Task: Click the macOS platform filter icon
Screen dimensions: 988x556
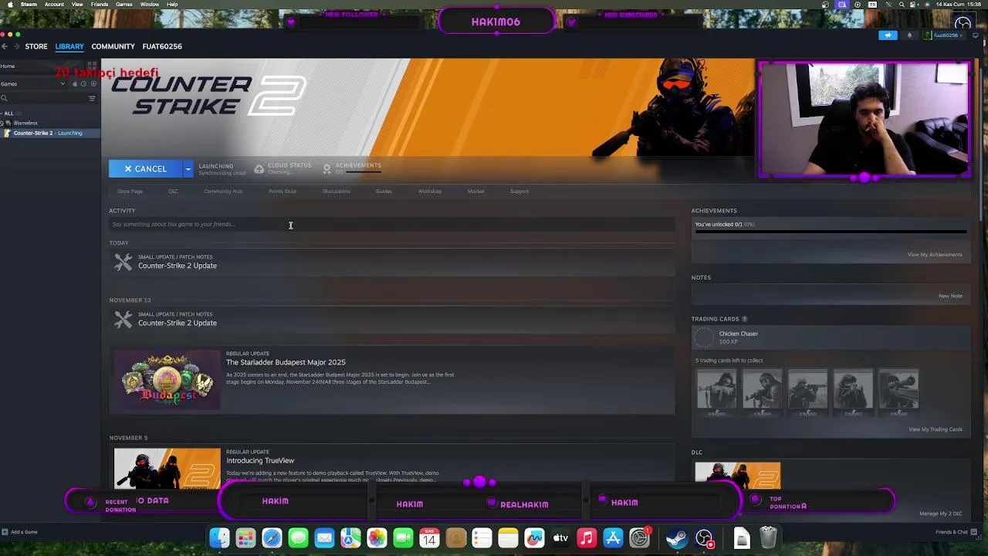Action: pos(75,83)
